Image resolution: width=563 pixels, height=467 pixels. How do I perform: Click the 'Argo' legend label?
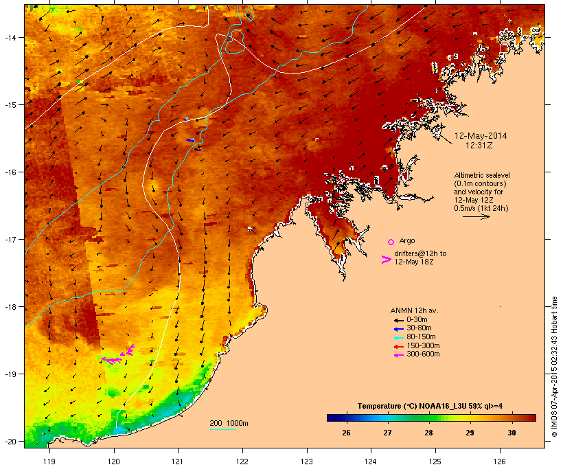coord(407,240)
